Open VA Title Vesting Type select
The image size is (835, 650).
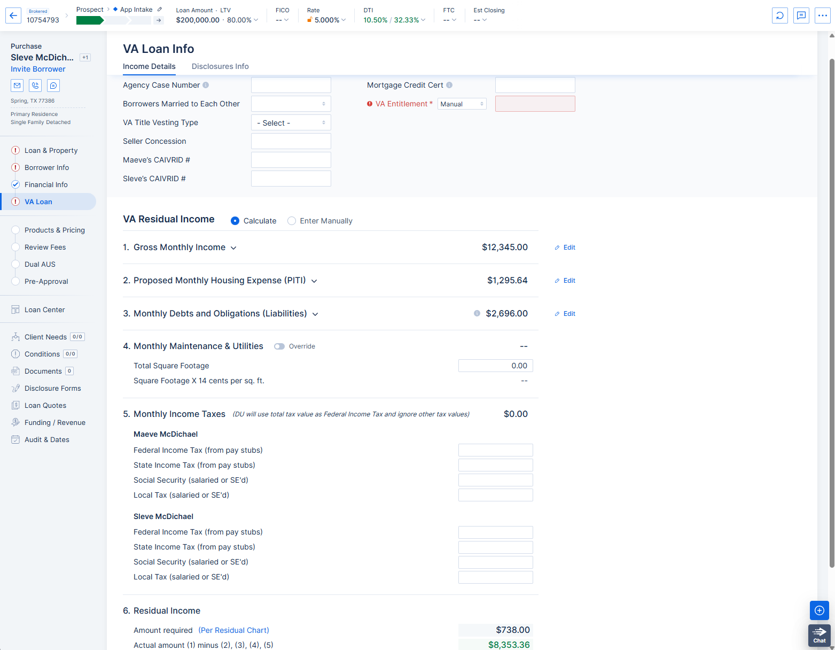291,122
